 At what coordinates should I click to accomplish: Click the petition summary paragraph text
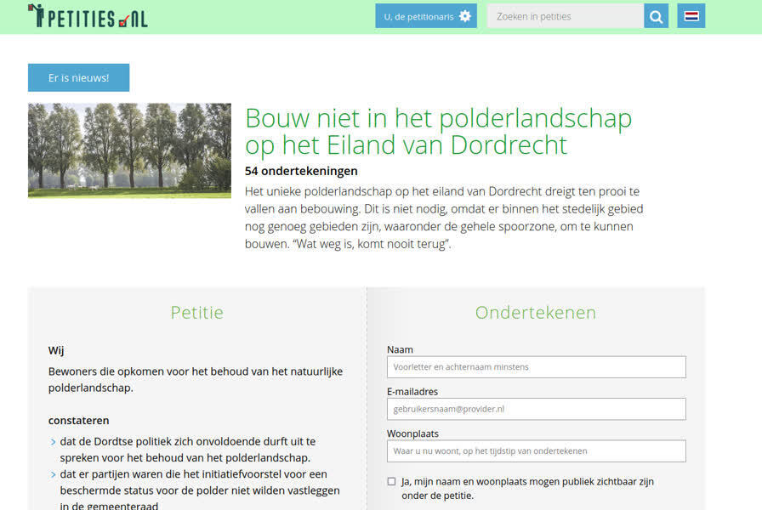point(441,218)
